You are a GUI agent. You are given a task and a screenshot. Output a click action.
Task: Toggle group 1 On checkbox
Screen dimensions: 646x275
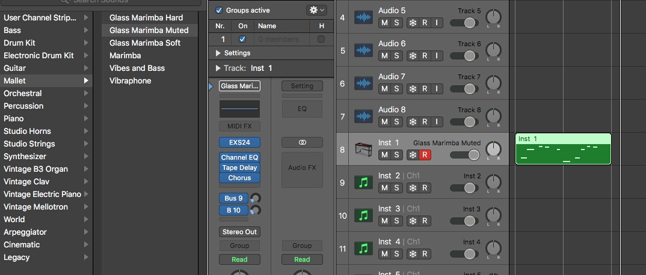242,39
